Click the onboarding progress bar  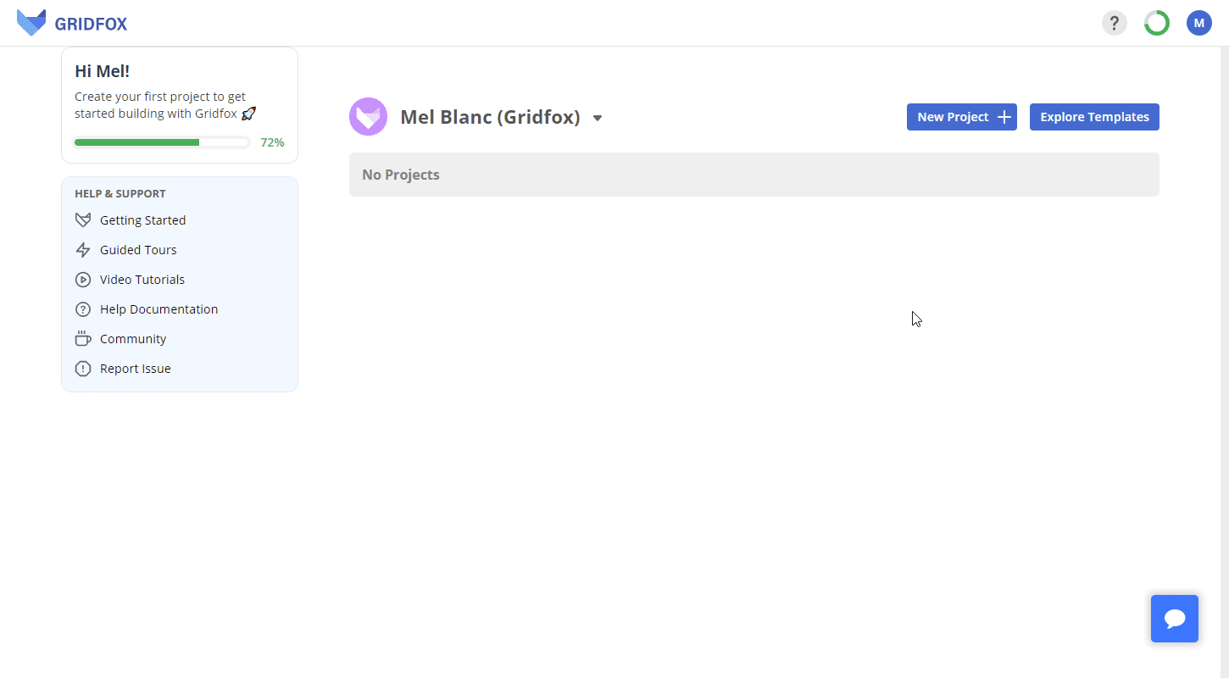[x=162, y=142]
